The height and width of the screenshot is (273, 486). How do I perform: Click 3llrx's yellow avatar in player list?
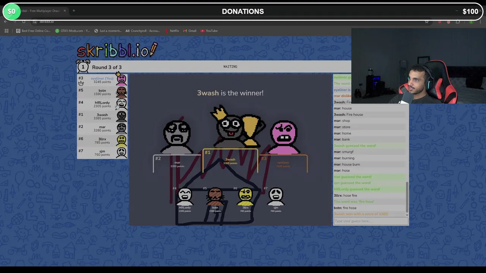[x=121, y=140]
